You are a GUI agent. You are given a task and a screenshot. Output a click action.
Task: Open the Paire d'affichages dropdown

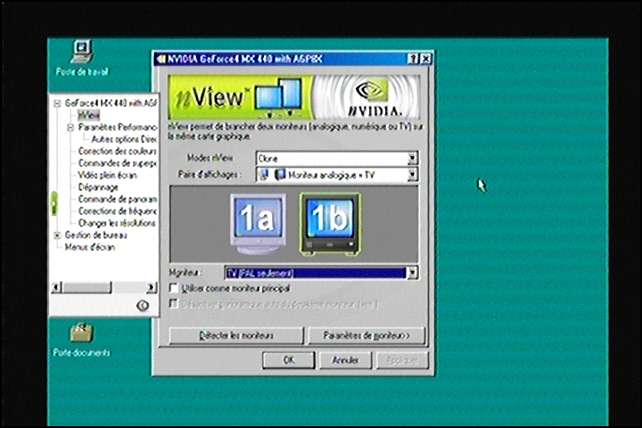tap(336, 175)
